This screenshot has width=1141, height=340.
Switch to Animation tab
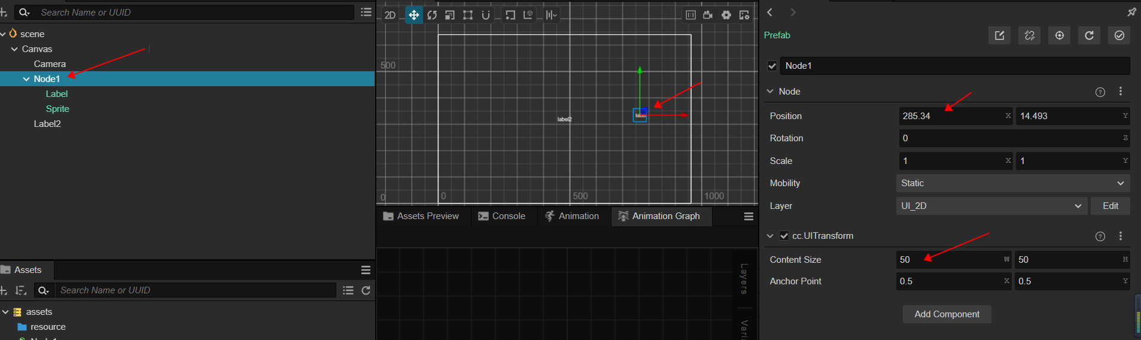click(572, 216)
